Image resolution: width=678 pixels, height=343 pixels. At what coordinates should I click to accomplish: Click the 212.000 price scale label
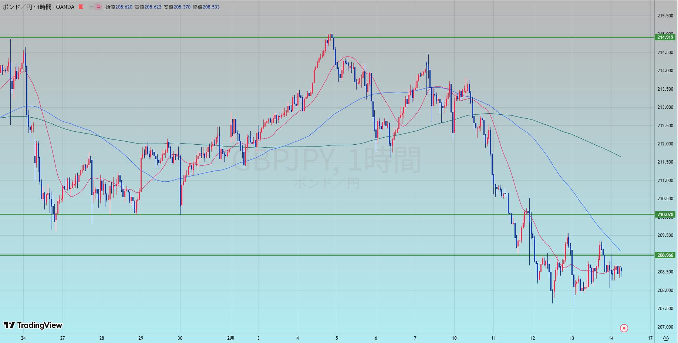click(665, 144)
